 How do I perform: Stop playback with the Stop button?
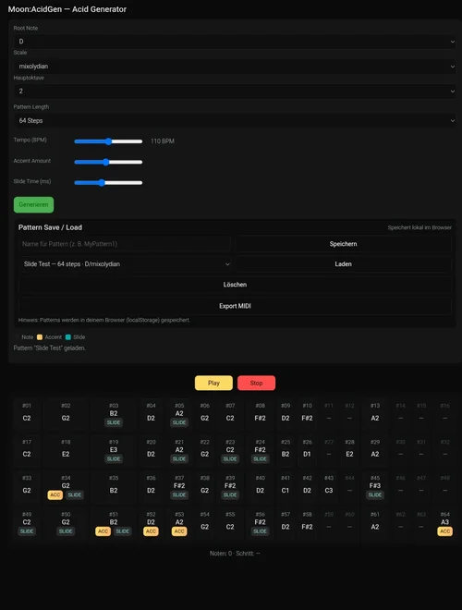click(256, 383)
